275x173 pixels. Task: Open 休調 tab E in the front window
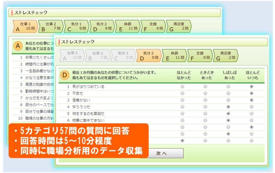175,56
